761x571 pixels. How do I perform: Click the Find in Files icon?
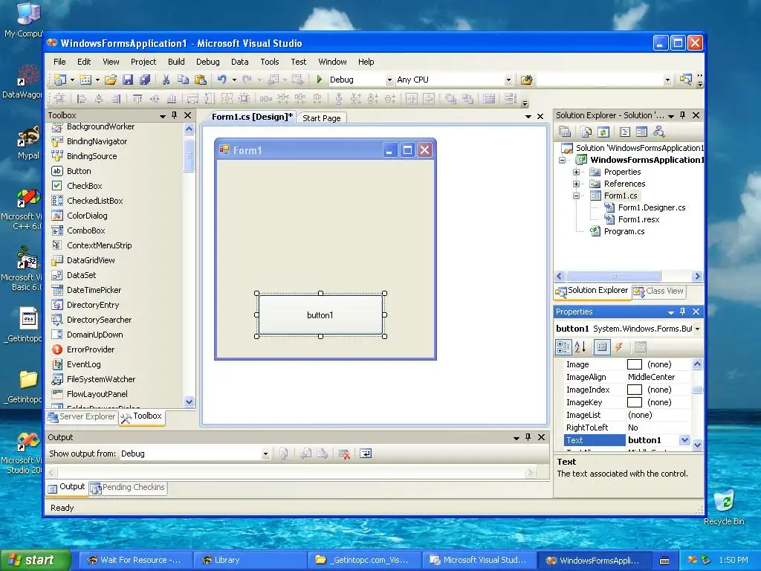click(x=527, y=80)
